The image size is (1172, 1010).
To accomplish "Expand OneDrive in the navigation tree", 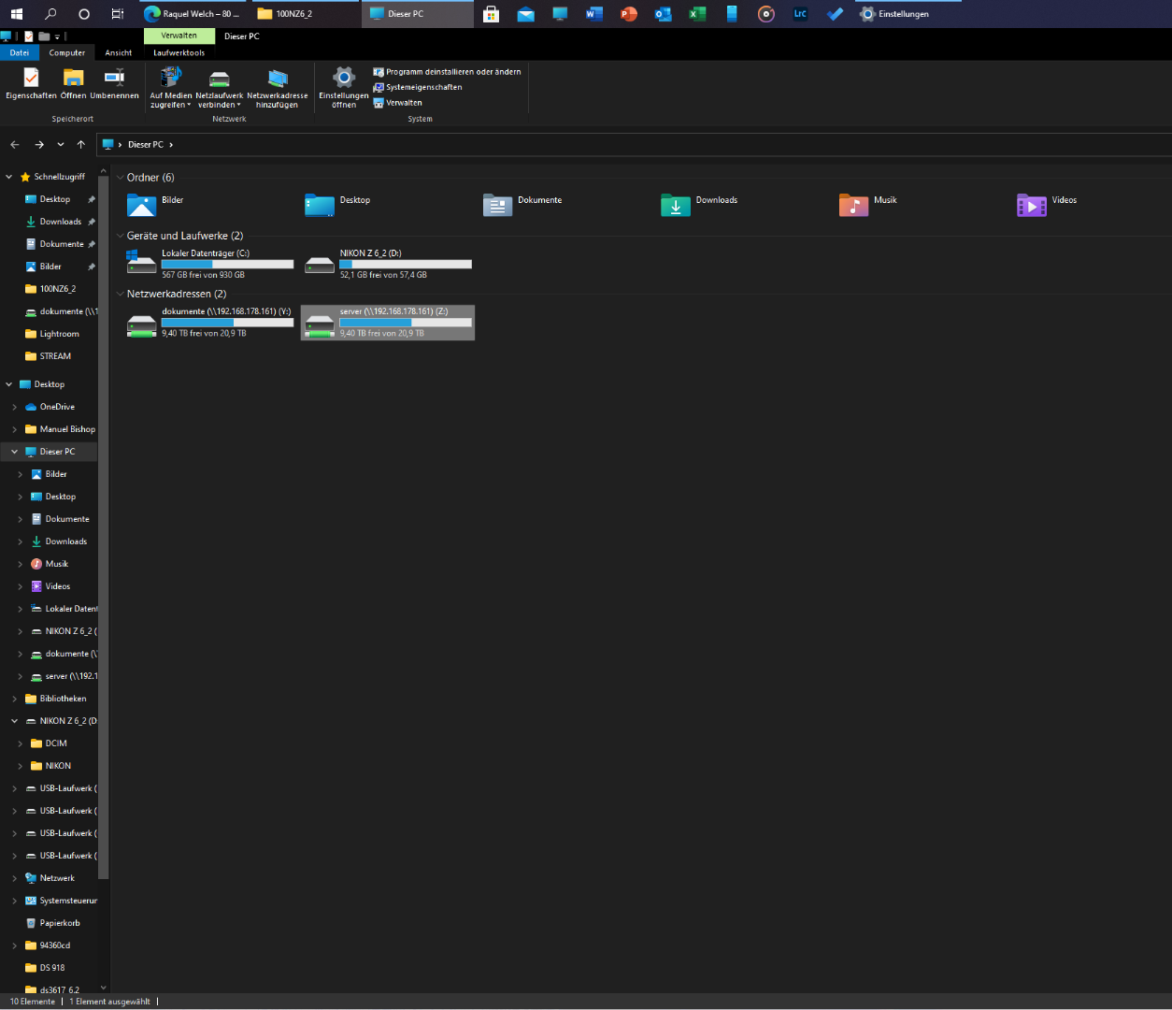I will (14, 407).
